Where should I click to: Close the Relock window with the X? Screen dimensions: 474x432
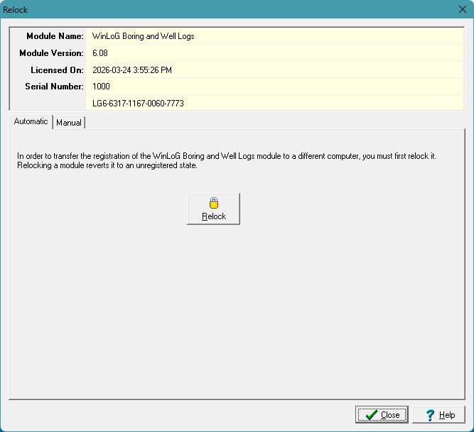click(x=461, y=10)
